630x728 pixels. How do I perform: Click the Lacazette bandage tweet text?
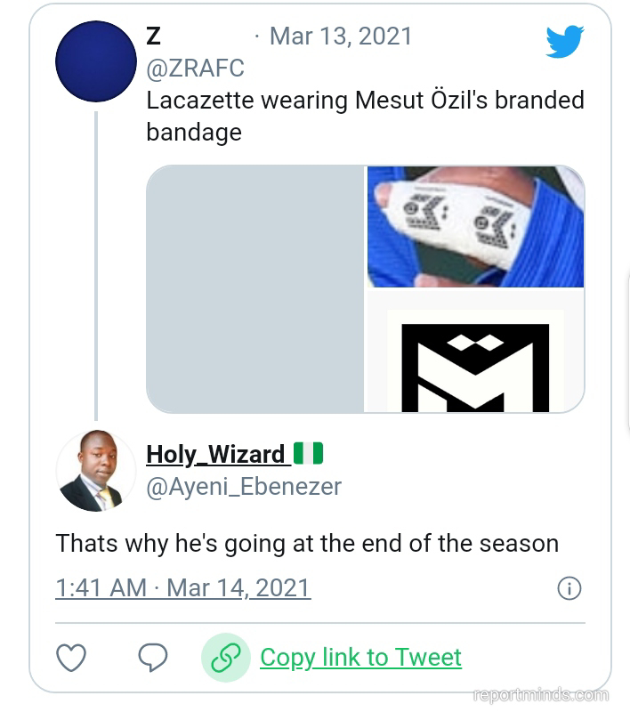tap(365, 116)
